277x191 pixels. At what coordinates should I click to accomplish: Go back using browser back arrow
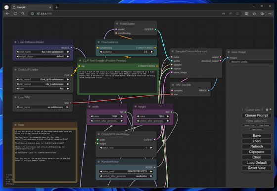coord(7,13)
